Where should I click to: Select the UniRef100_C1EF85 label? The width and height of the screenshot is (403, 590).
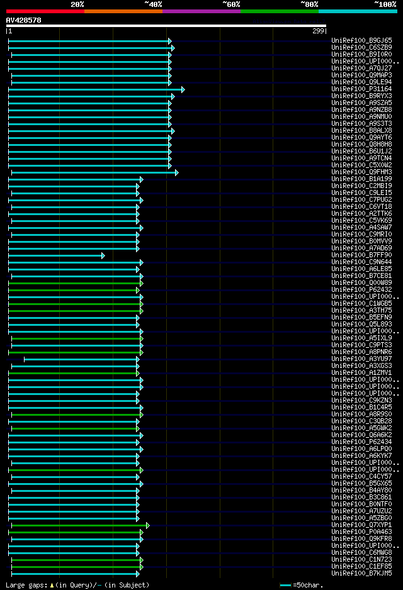[361, 566]
